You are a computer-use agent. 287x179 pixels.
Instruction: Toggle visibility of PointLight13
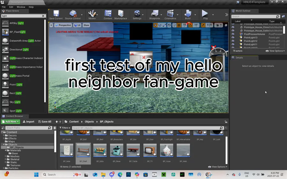pyautogui.click(x=233, y=38)
